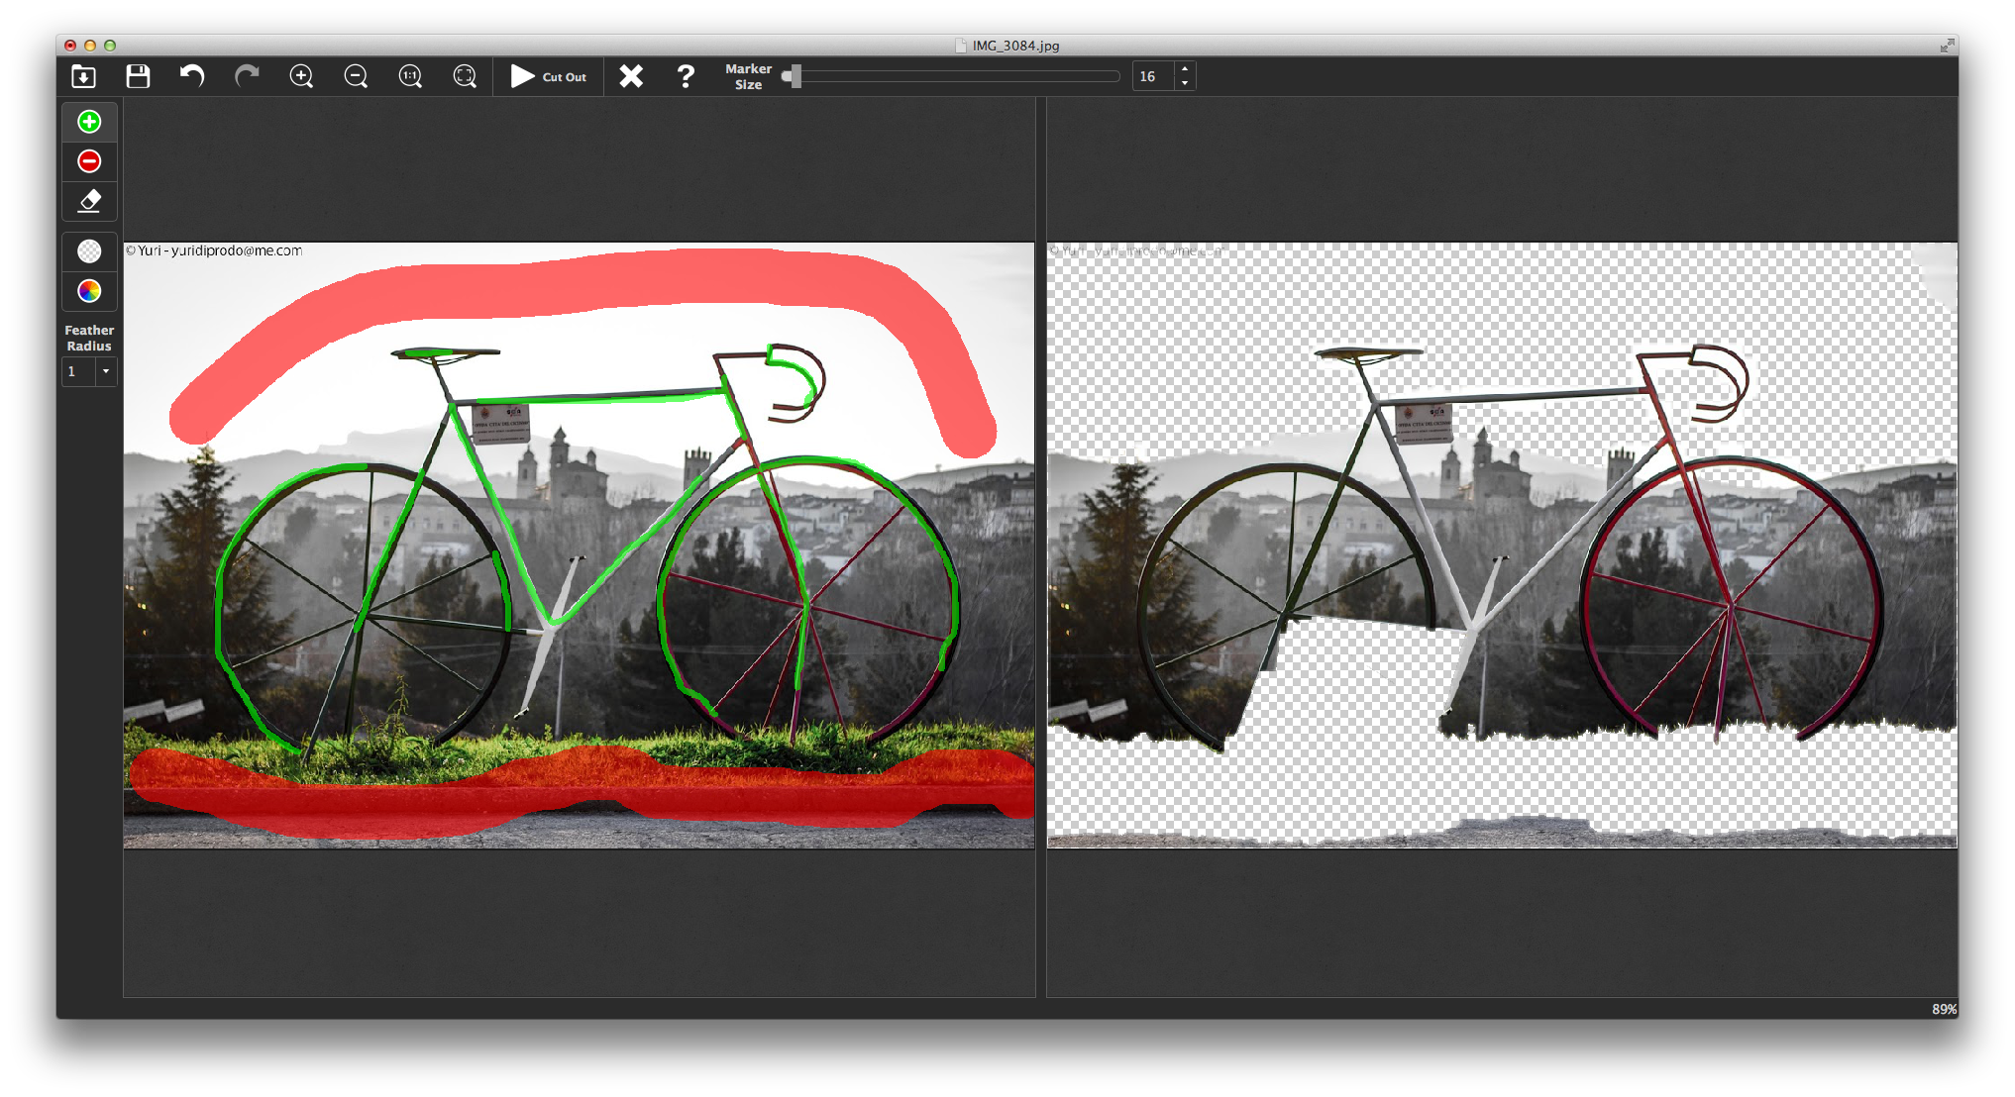Activate the eraser tool
Image resolution: width=2015 pixels, height=1097 pixels.
pyautogui.click(x=89, y=201)
